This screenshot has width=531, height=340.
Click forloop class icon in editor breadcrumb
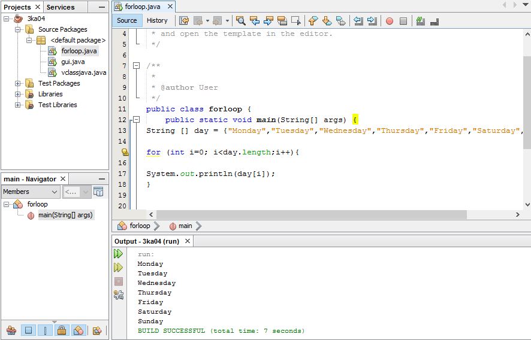coord(122,226)
